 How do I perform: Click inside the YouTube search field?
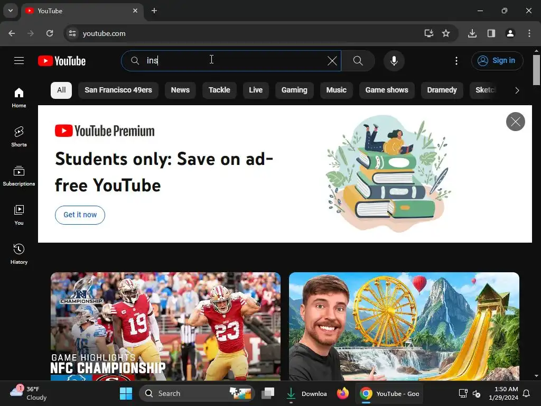(231, 61)
